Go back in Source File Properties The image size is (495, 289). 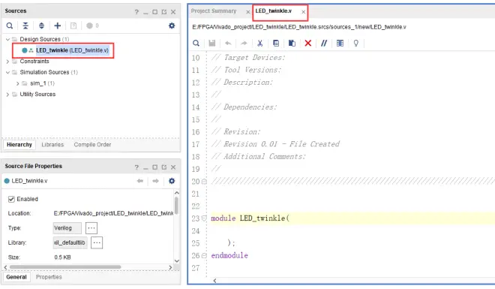coord(139,181)
